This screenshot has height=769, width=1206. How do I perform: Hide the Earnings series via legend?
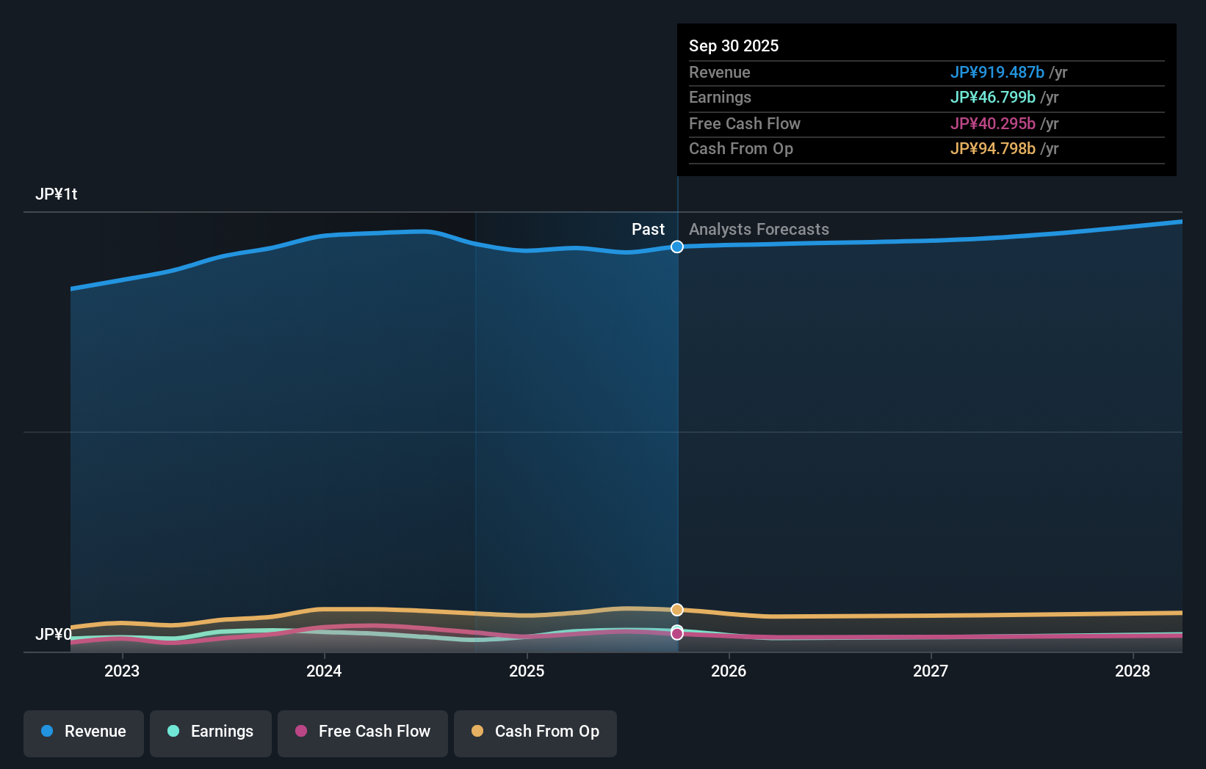point(211,732)
